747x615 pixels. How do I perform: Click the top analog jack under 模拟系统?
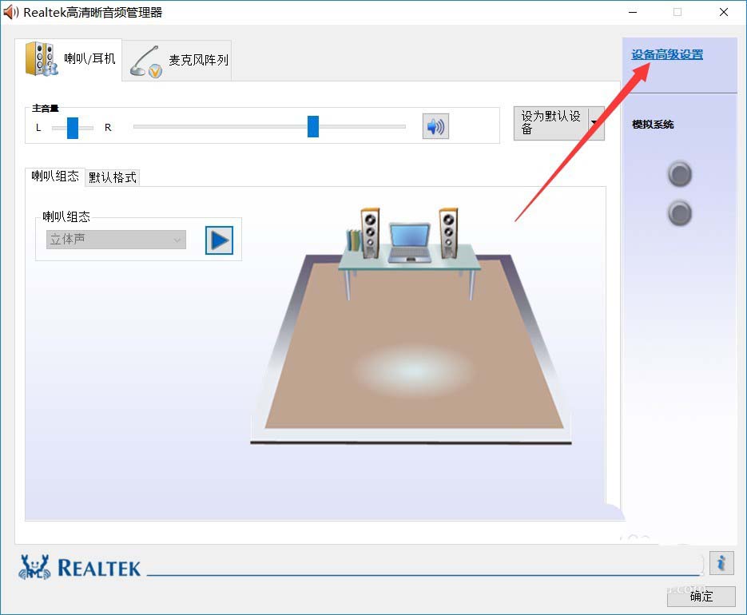point(679,174)
